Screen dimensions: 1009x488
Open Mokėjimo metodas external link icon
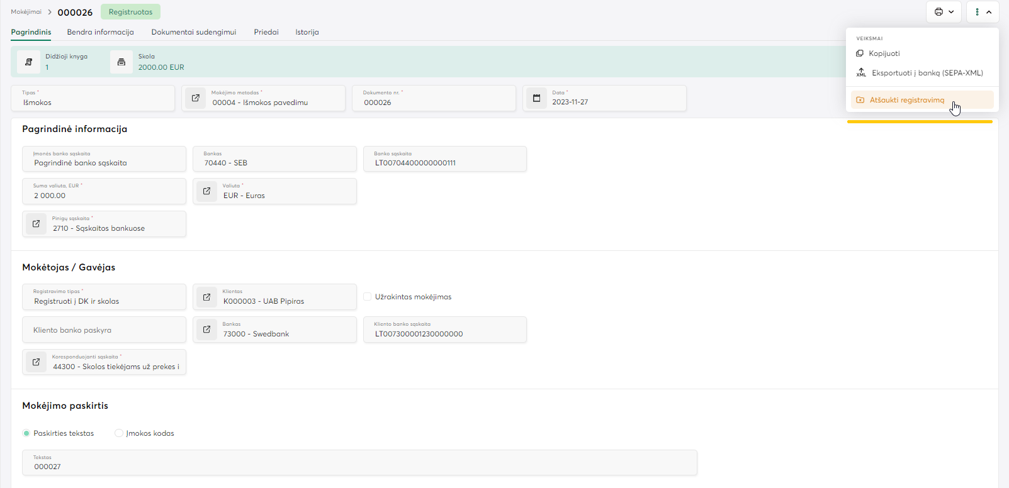click(x=196, y=98)
